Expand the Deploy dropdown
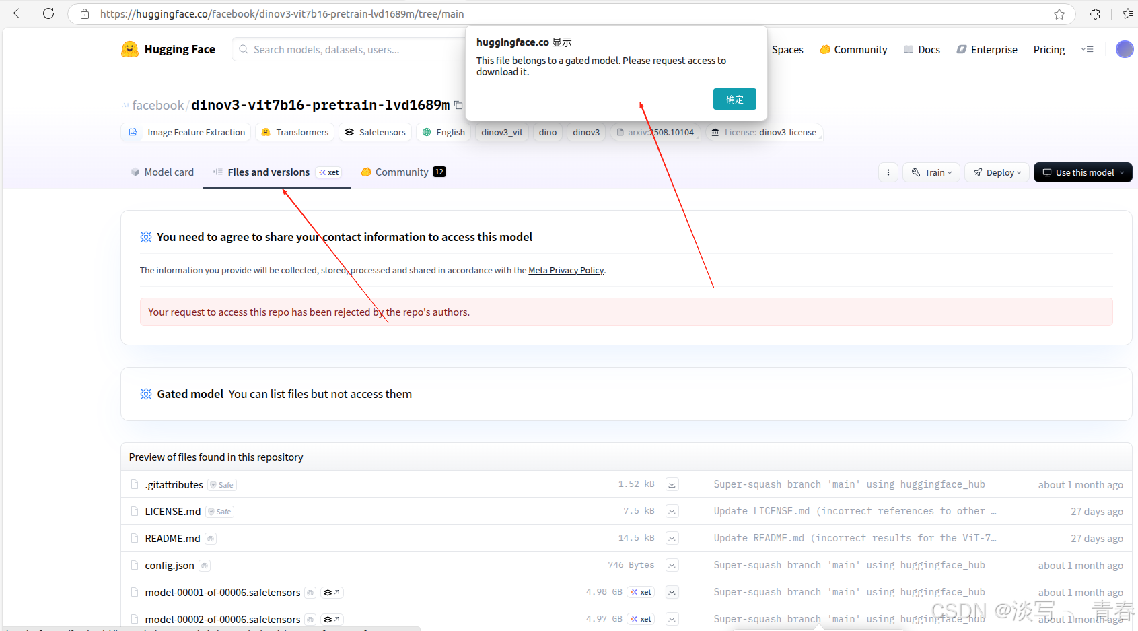The image size is (1138, 631). 997,172
